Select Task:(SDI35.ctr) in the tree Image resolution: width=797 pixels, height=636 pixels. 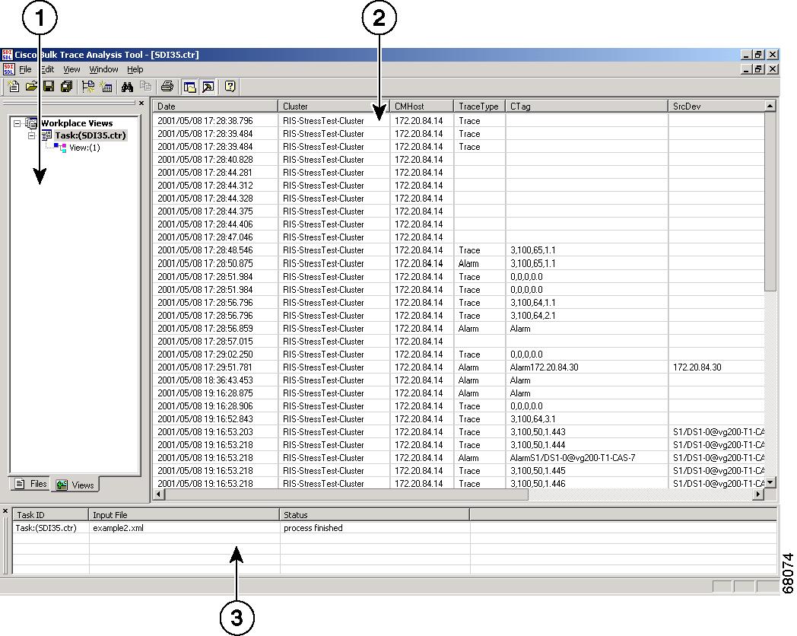click(90, 135)
